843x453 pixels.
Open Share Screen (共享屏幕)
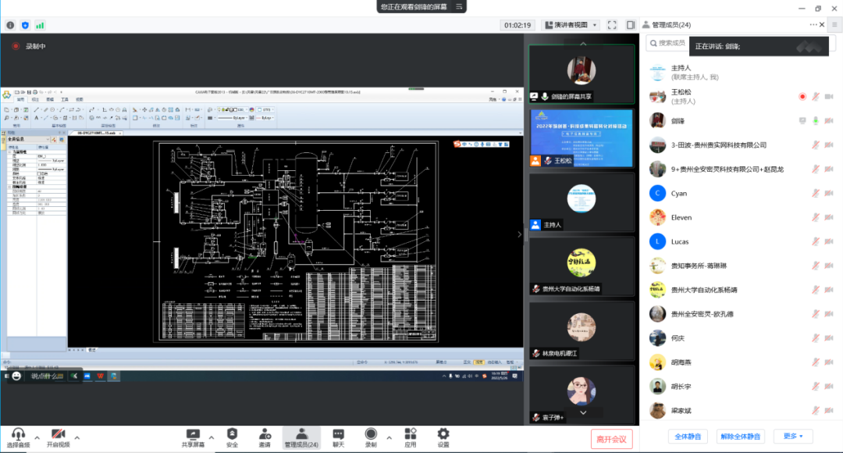click(x=193, y=437)
